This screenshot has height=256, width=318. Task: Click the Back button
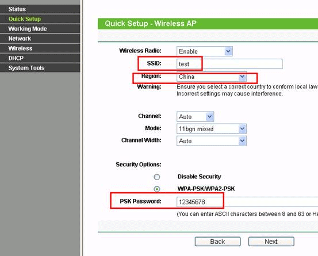click(217, 242)
